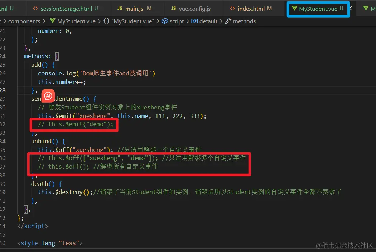376x252 pixels.
Task: Open the vue.config.js tab
Action: tap(191, 9)
